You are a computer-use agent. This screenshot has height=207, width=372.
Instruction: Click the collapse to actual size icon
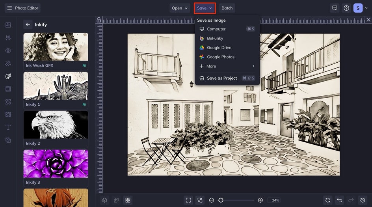pos(200,200)
